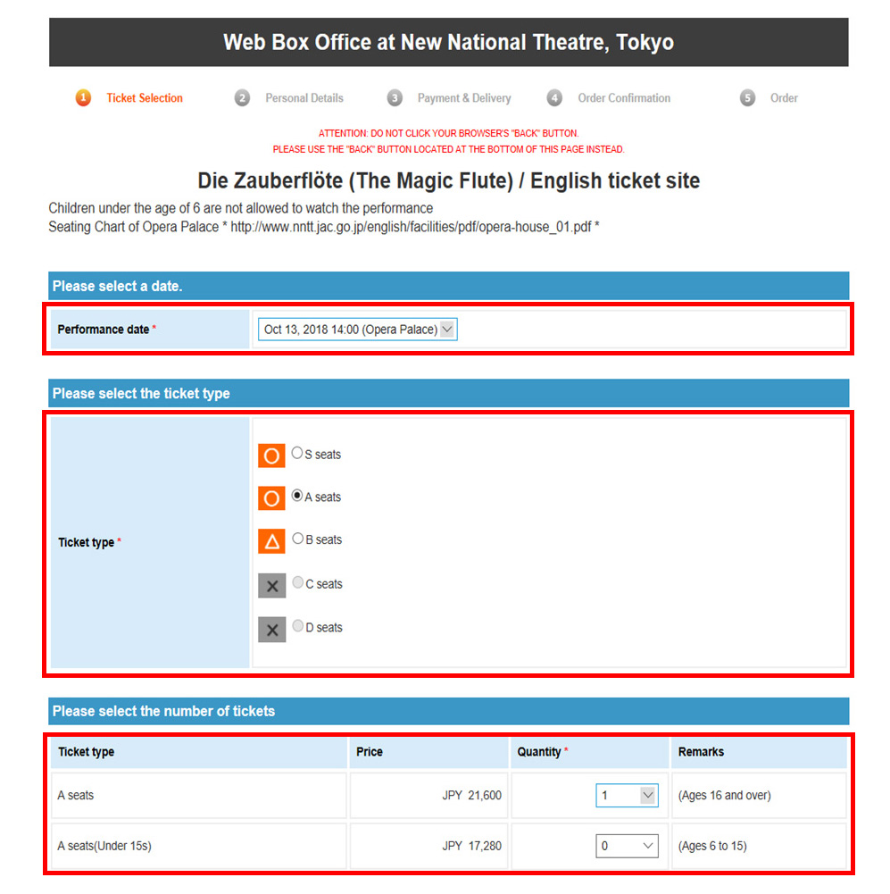Switch to the Payment & Delivery step

[x=464, y=98]
